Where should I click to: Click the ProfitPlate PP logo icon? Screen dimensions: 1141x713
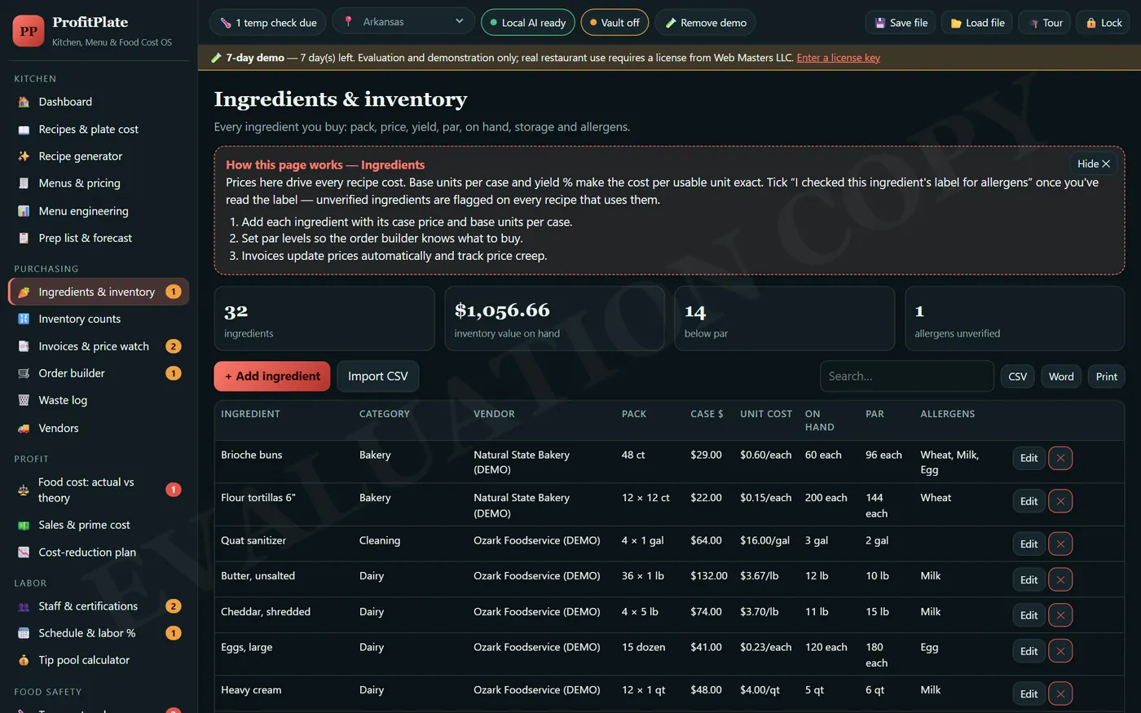(29, 31)
